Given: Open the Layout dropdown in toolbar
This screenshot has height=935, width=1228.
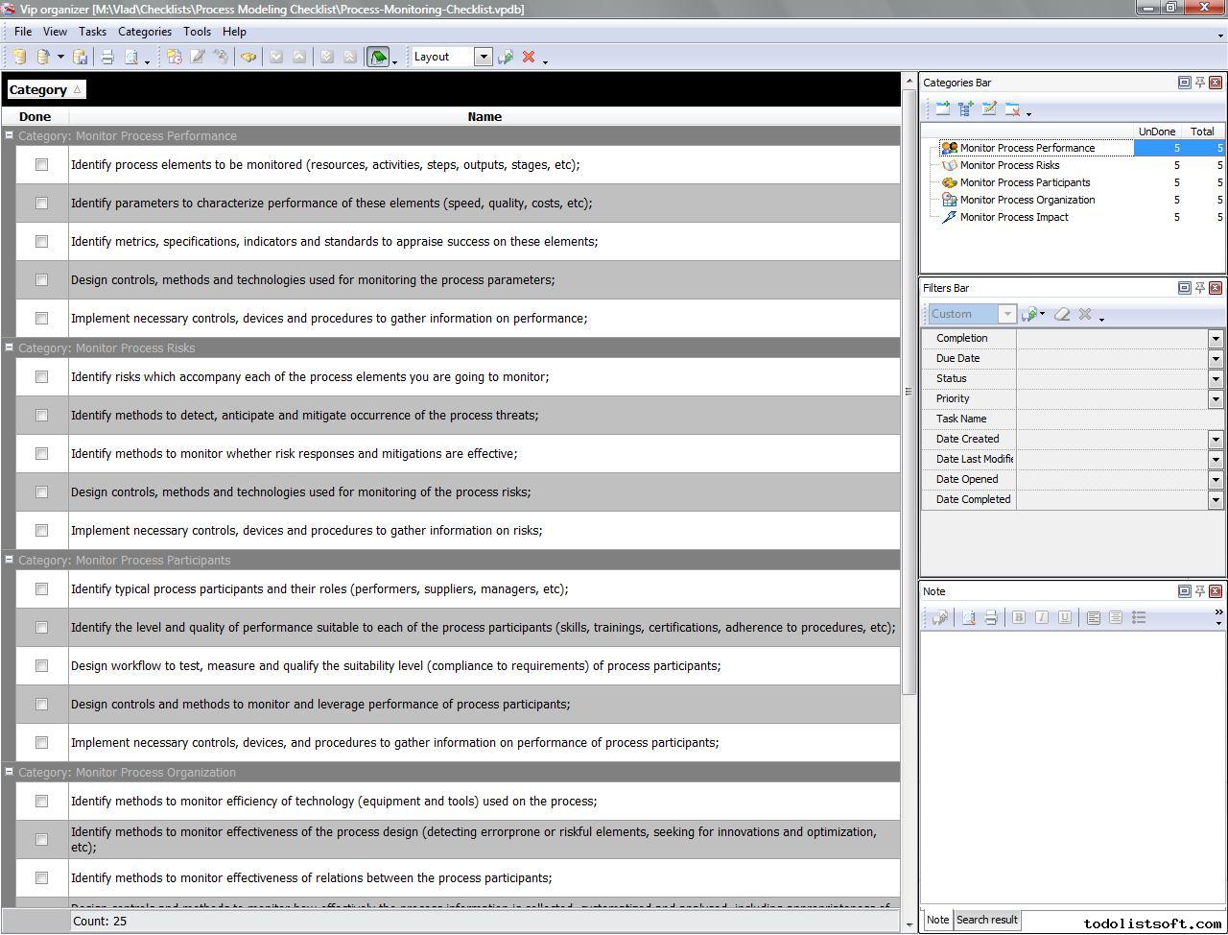Looking at the screenshot, I should click(x=483, y=57).
